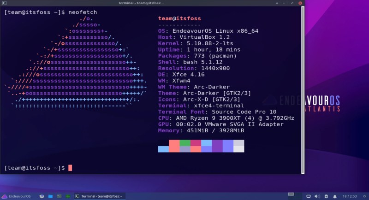Click the volume speaker tray icon
Image resolution: width=369 pixels, height=200 pixels.
point(318,196)
